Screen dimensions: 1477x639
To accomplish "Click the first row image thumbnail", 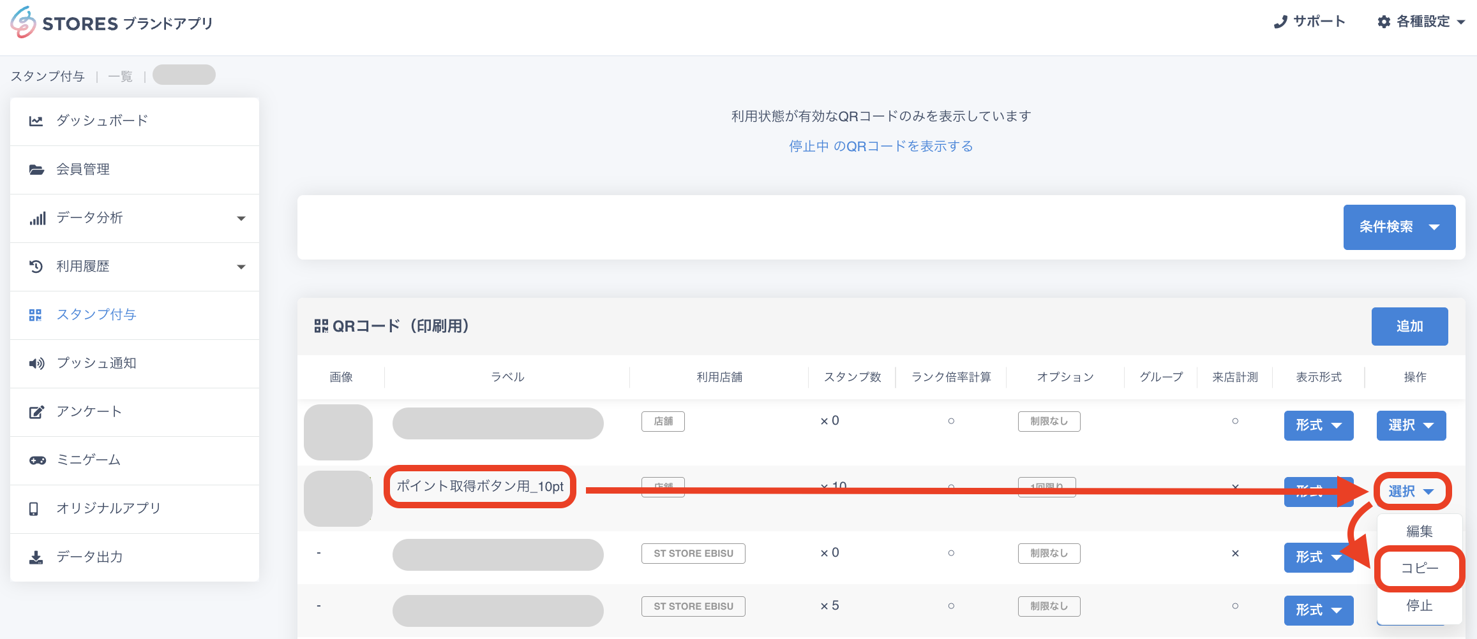I will tap(338, 432).
